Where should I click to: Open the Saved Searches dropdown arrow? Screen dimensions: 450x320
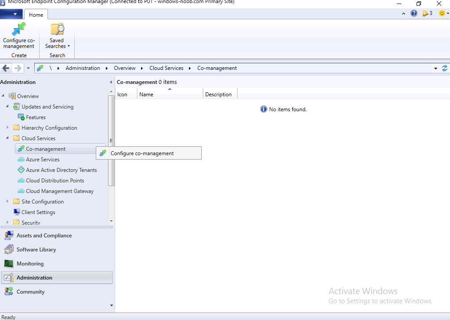pyautogui.click(x=69, y=46)
